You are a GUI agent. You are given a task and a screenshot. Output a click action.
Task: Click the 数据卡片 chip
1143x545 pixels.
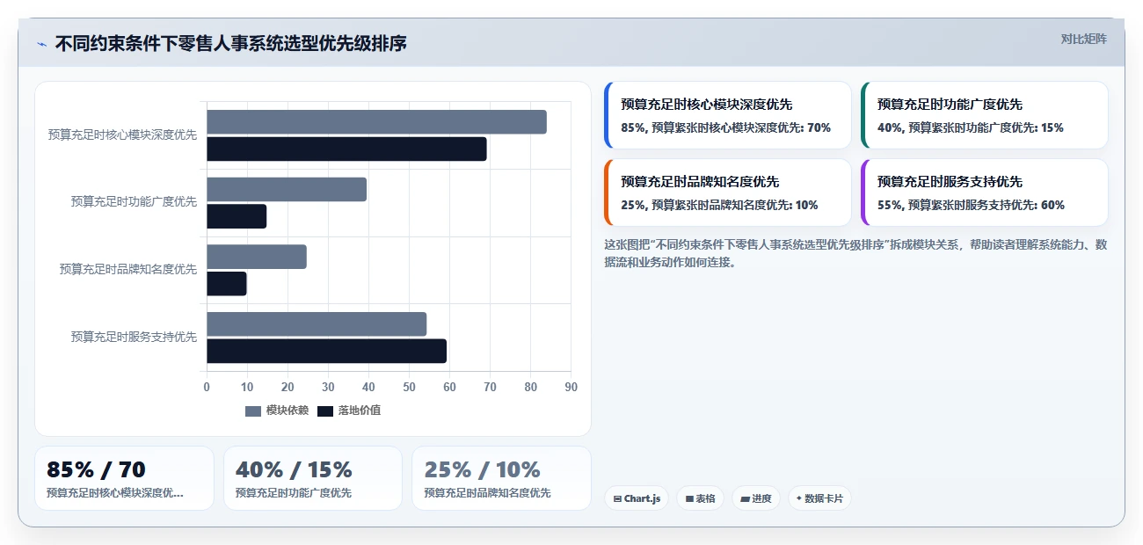point(819,498)
